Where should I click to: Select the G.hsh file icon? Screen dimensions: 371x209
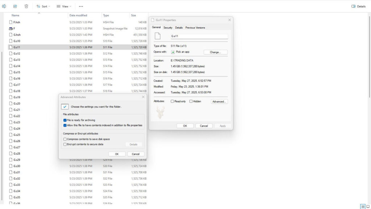[x=11, y=34]
